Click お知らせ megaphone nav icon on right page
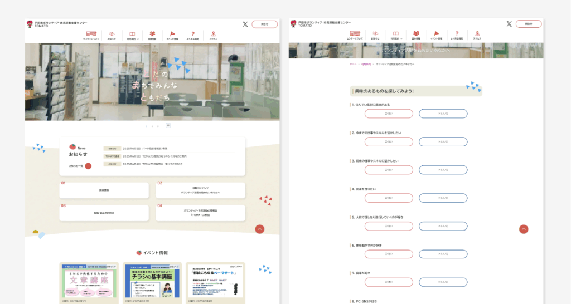 pos(375,33)
